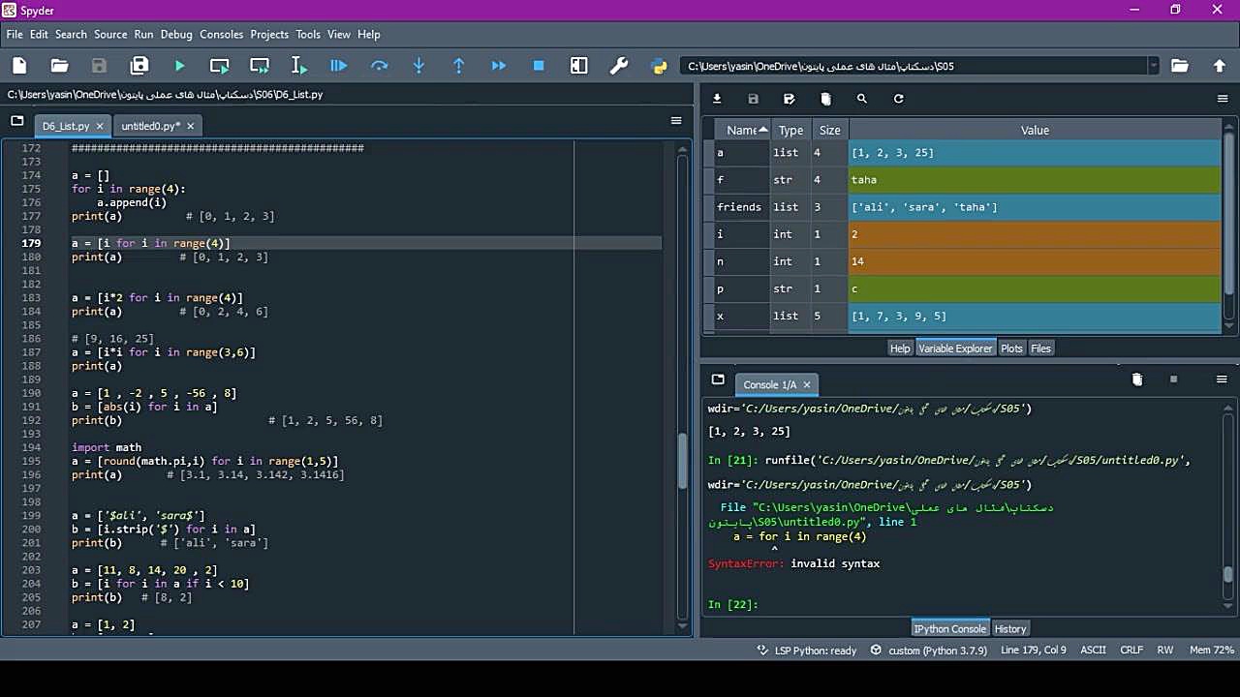This screenshot has height=697, width=1240.
Task: Open Variable Explorer options hamburger menu
Action: point(1223,99)
